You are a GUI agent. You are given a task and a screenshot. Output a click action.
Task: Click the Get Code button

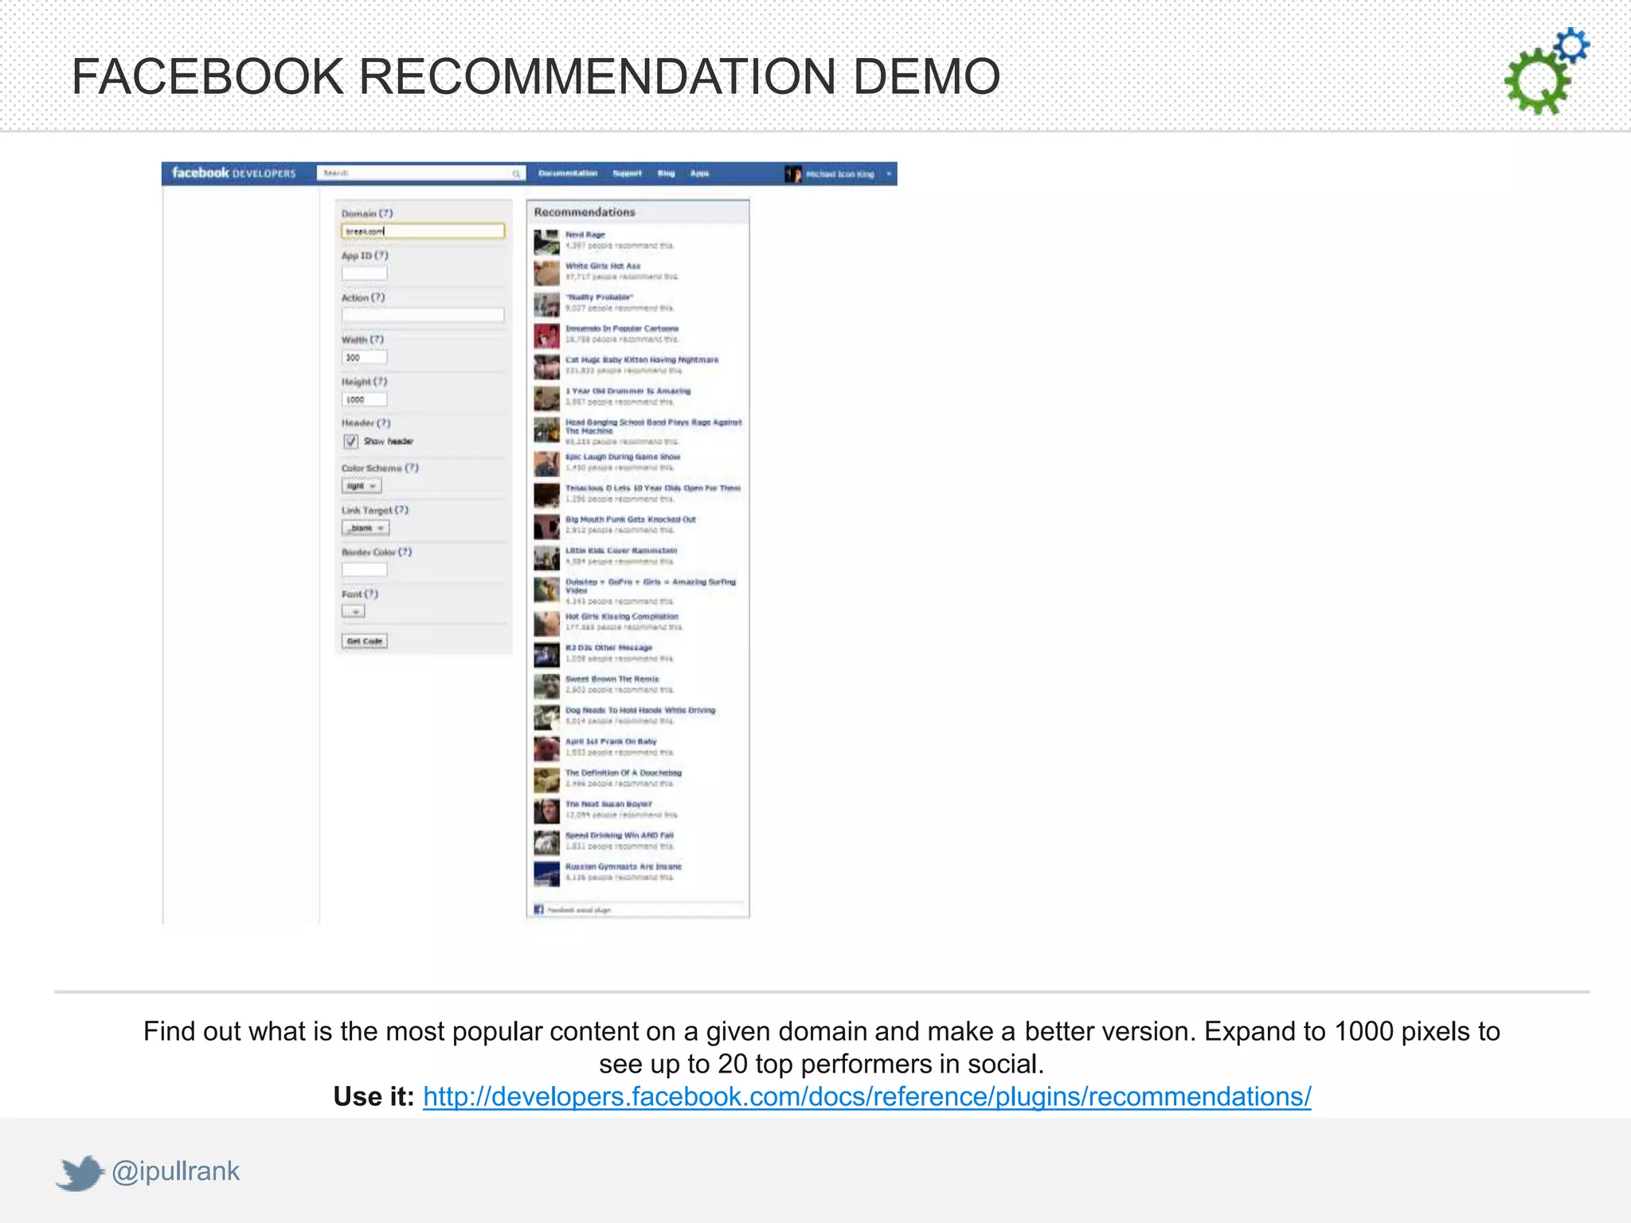(365, 641)
